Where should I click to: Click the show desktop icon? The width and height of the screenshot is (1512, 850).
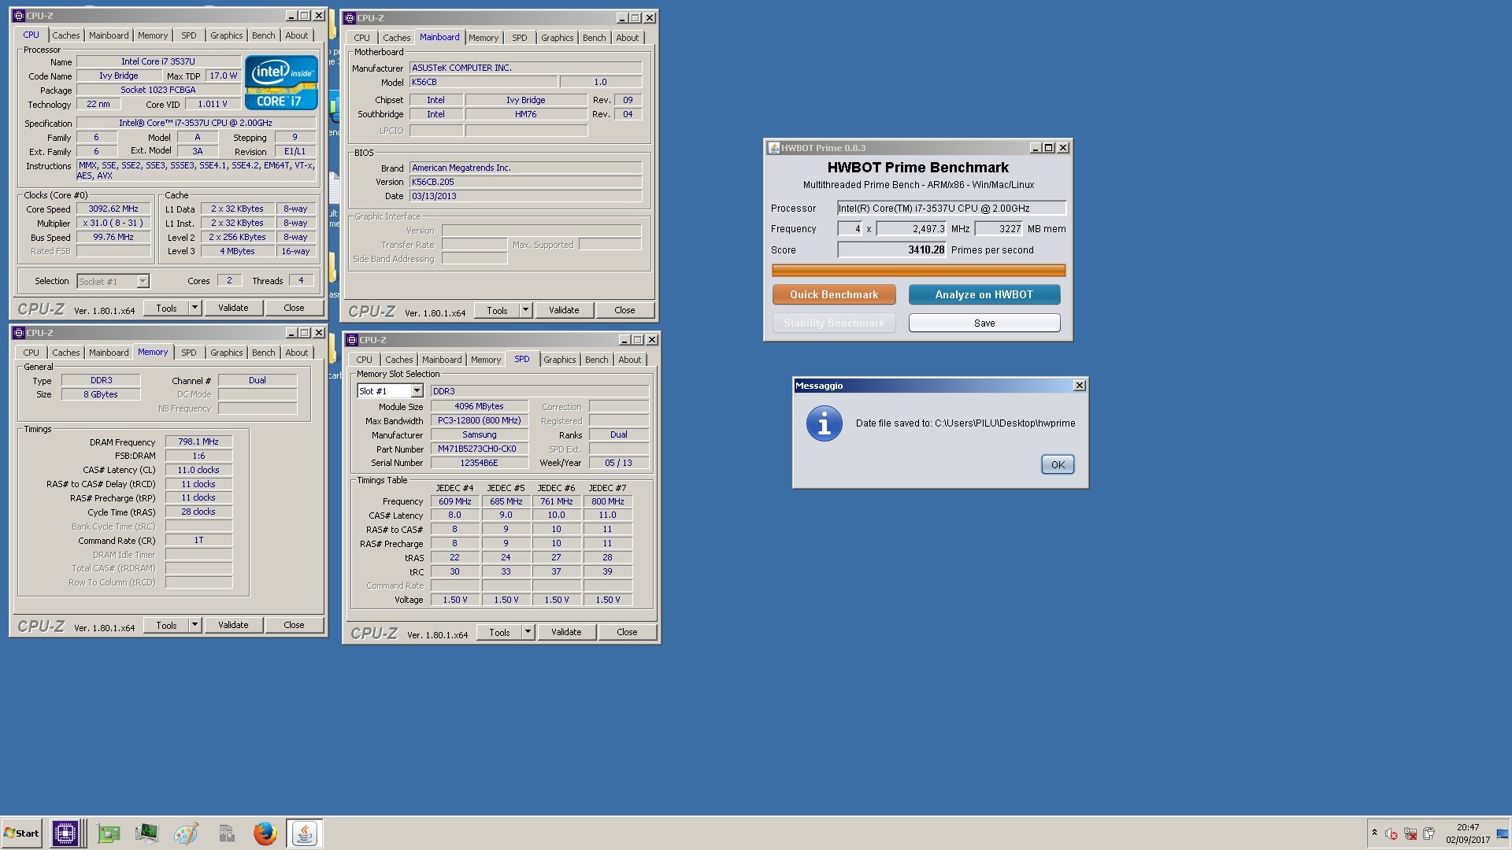click(x=1502, y=834)
